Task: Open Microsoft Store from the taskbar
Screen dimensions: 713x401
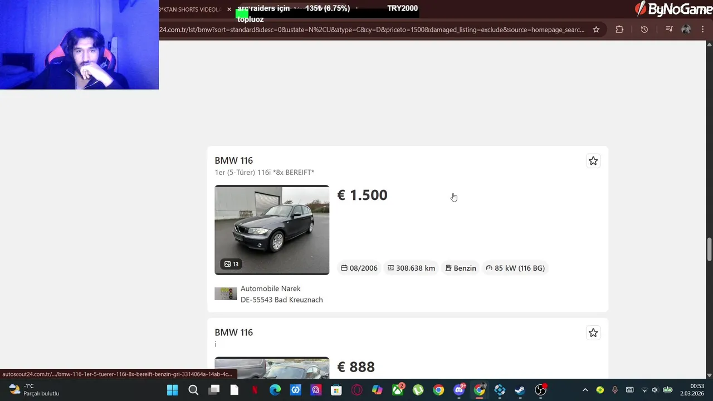Action: pyautogui.click(x=336, y=390)
